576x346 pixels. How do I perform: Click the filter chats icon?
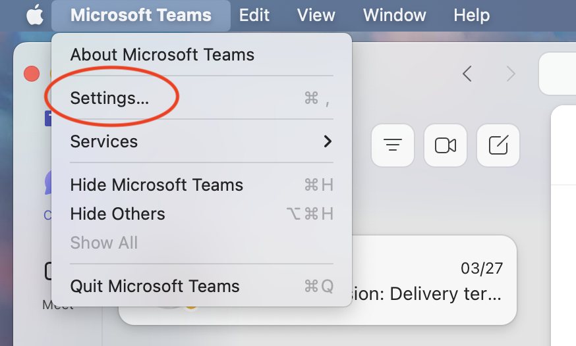(393, 145)
